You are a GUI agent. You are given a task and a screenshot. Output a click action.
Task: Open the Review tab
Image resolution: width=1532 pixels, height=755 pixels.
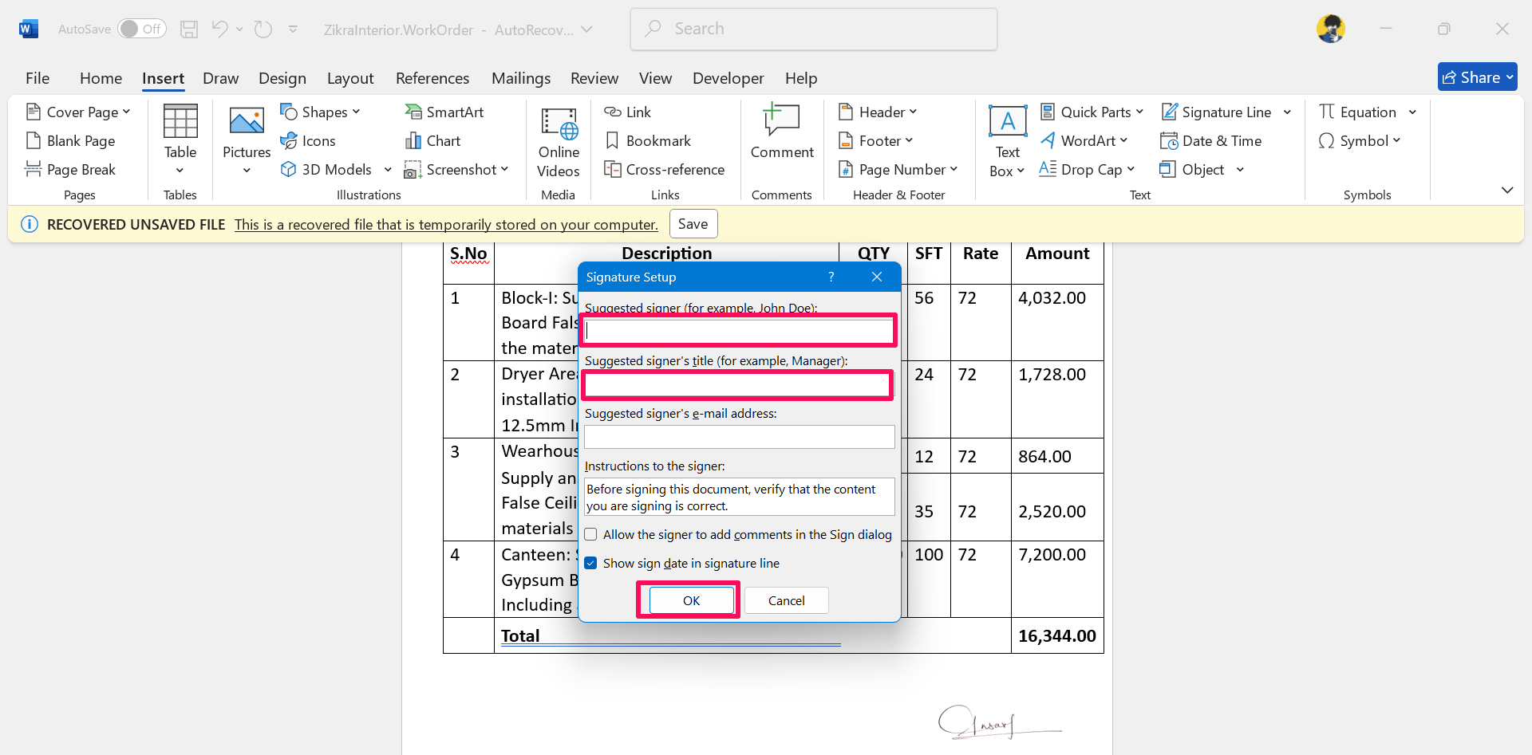pyautogui.click(x=594, y=78)
